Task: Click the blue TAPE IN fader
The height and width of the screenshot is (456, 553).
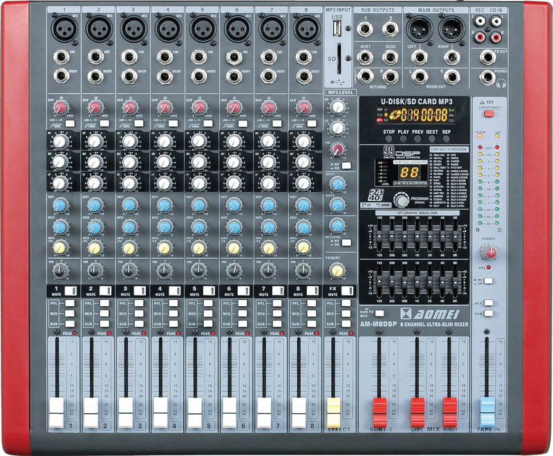Action: (x=487, y=412)
